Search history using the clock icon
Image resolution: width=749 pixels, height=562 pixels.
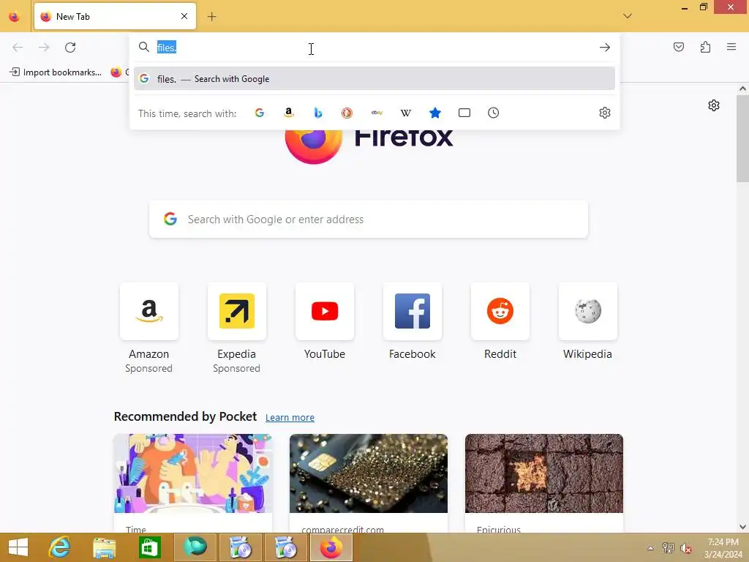494,113
